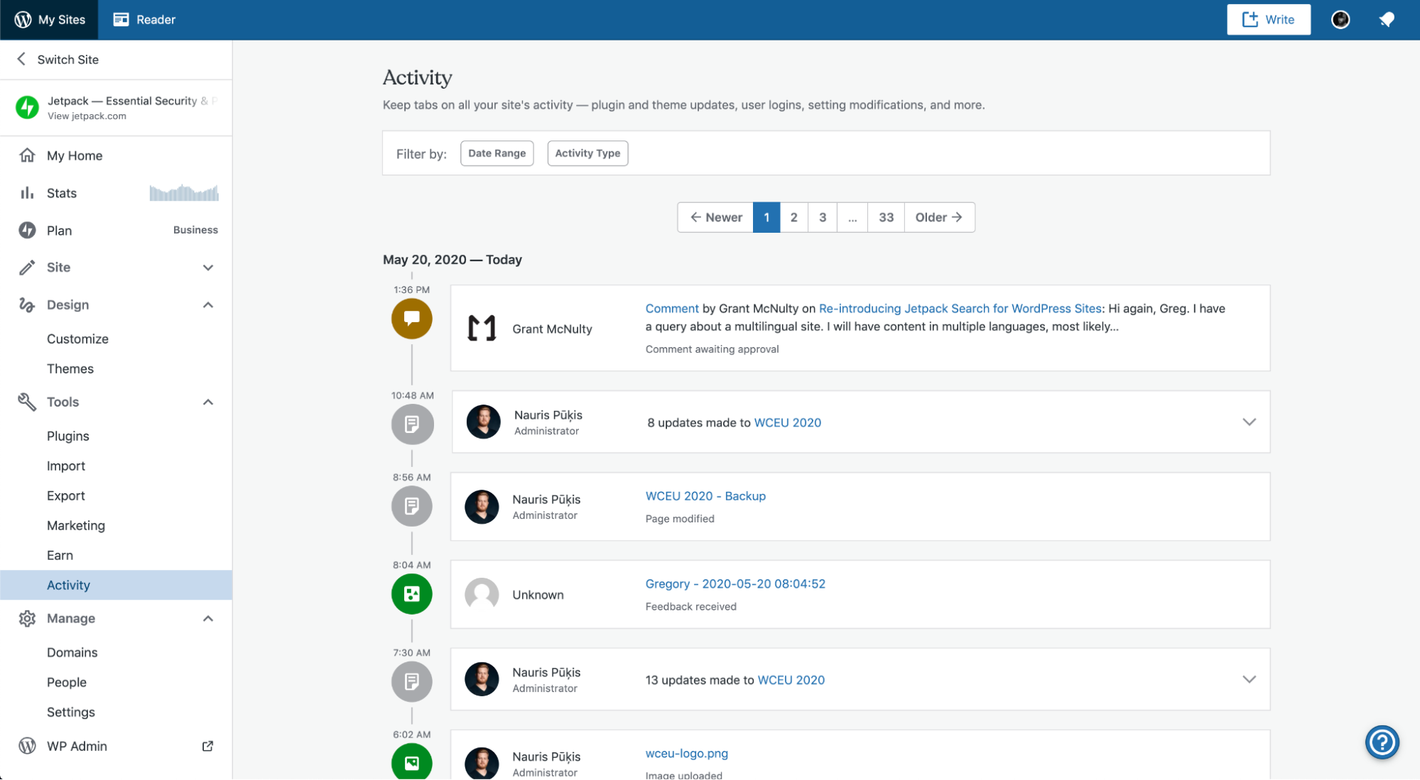Click the user avatar icon in top bar
Screen dimensions: 1420x780
1341,19
